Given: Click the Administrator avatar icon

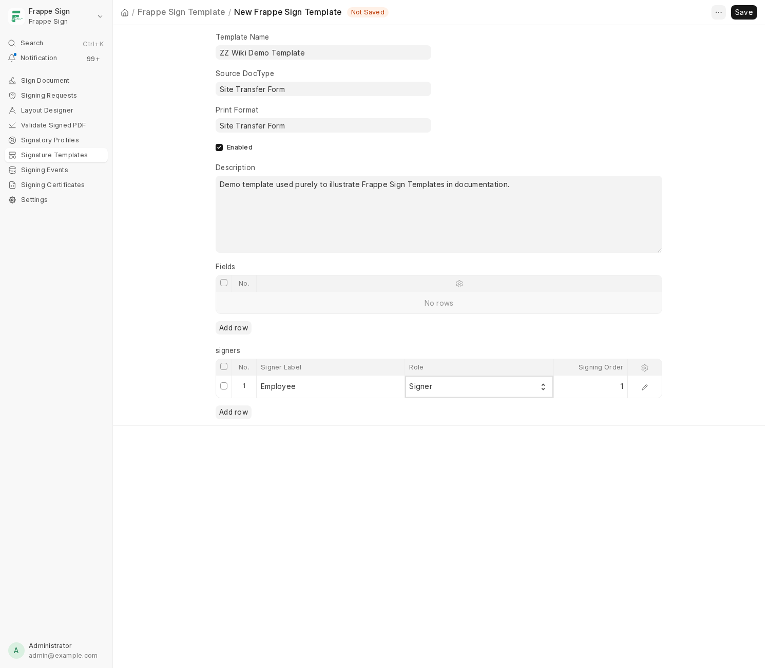Looking at the screenshot, I should (16, 651).
